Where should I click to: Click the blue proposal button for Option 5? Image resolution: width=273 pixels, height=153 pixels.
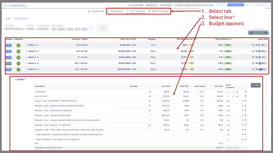9,70
